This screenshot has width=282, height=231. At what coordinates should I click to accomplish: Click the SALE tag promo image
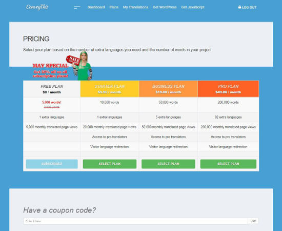tap(73, 60)
